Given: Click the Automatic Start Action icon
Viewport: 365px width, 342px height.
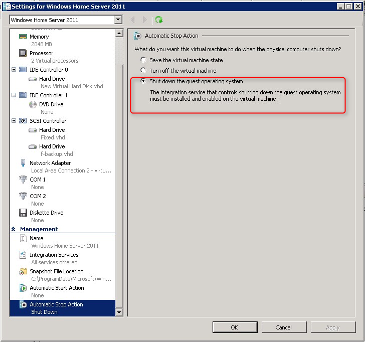Looking at the screenshot, I should (x=23, y=288).
